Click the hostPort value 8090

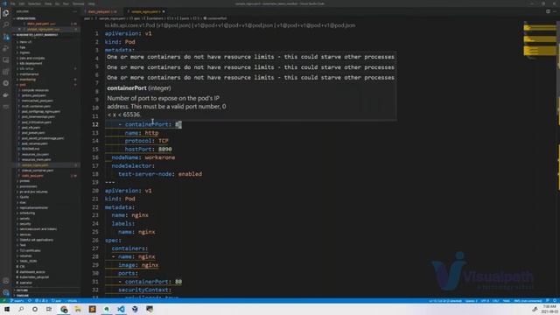pyautogui.click(x=165, y=150)
